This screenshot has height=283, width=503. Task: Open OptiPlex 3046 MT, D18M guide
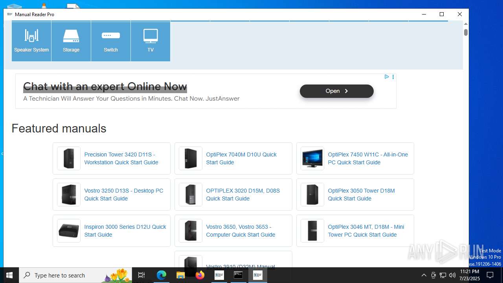(x=366, y=231)
